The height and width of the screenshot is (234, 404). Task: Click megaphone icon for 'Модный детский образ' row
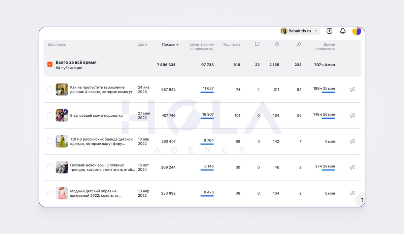point(352,193)
